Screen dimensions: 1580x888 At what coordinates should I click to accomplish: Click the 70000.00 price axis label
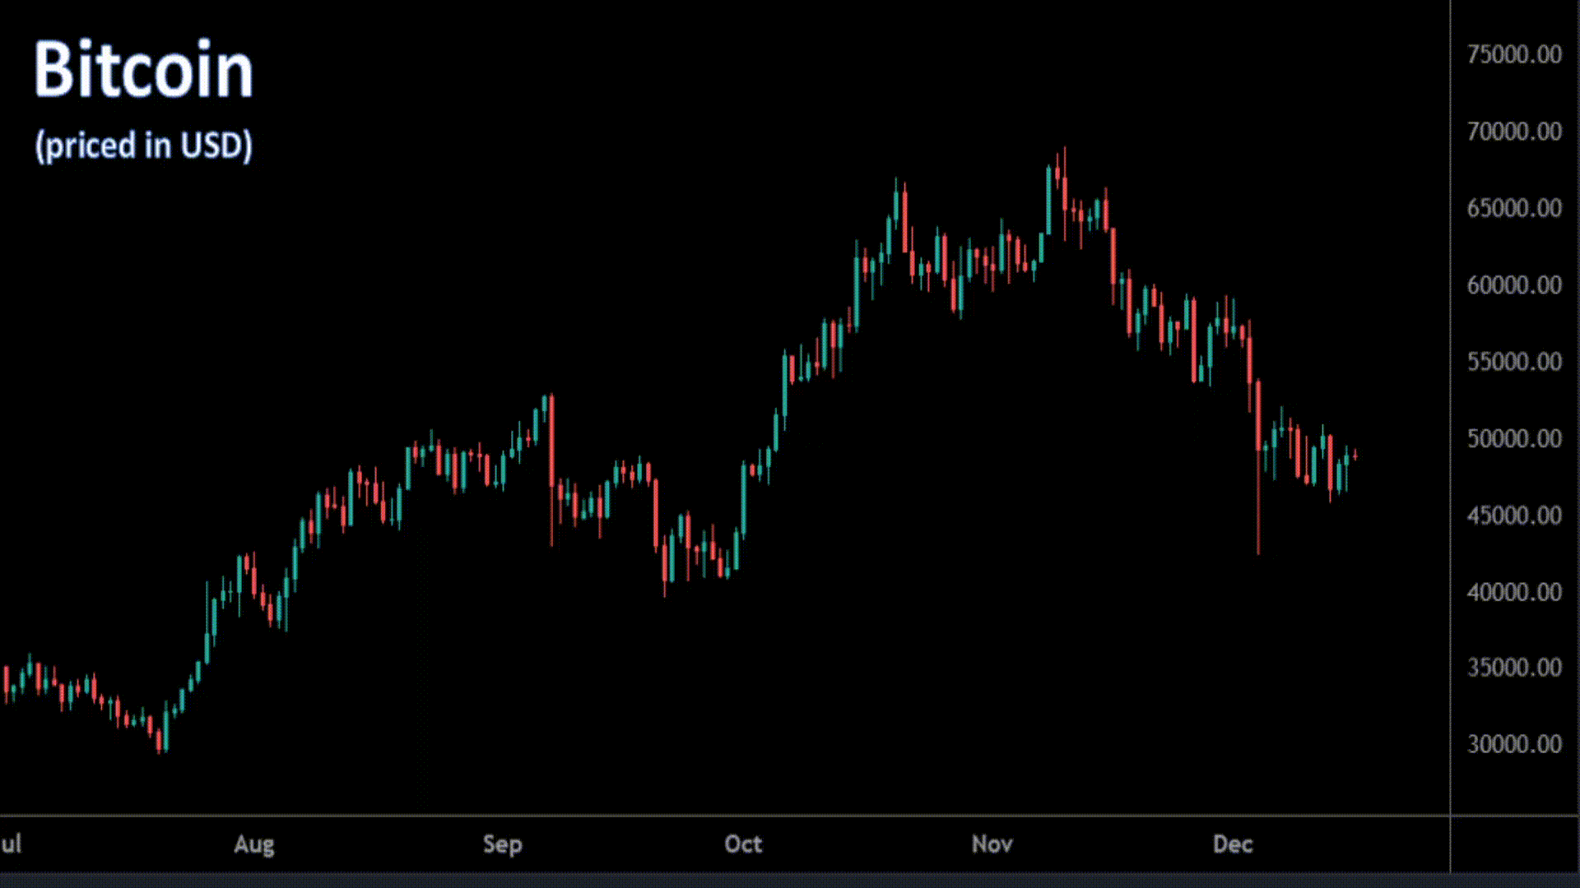pos(1513,132)
